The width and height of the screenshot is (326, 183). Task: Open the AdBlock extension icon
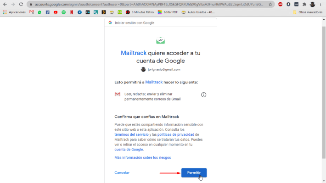[280, 4]
